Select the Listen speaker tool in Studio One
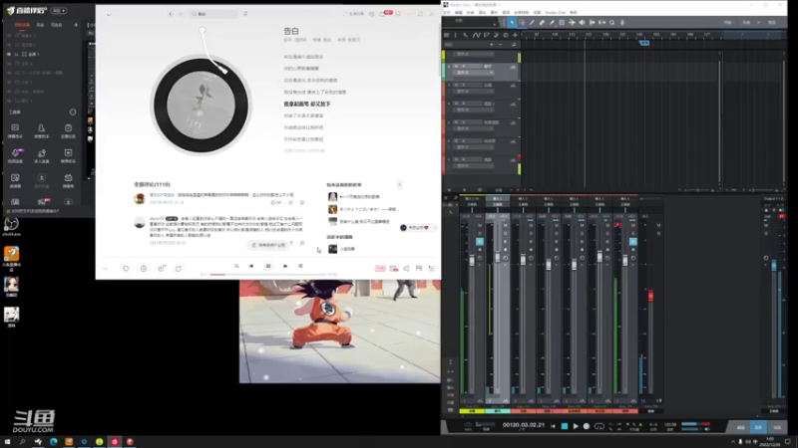Screen dimensions: 798x448 click(582, 22)
